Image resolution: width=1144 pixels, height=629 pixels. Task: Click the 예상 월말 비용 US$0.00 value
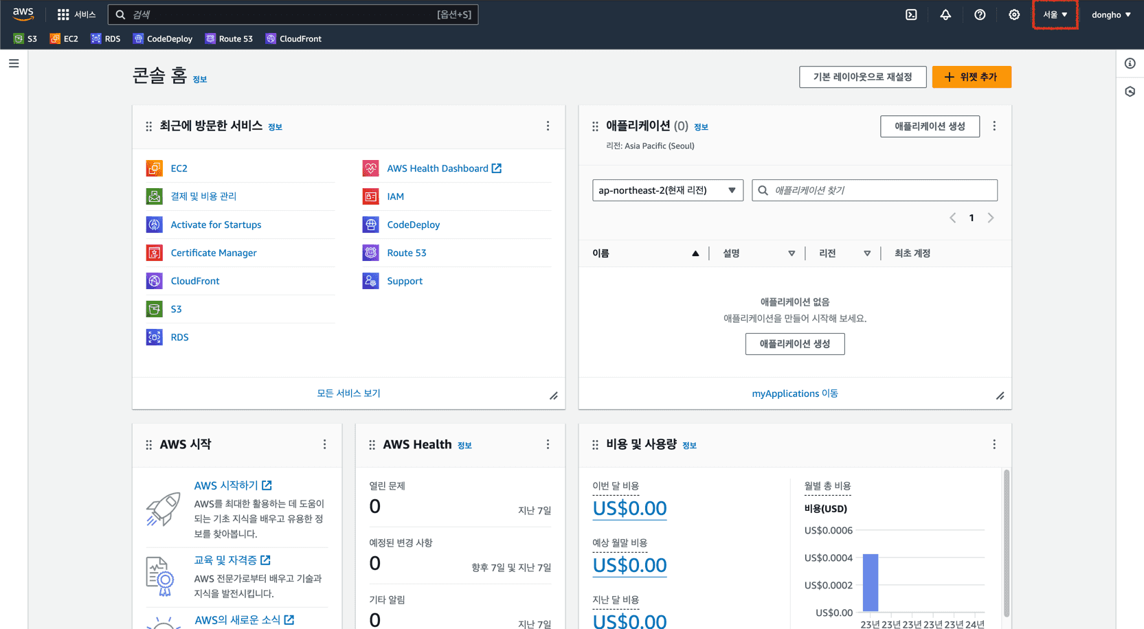pos(629,565)
